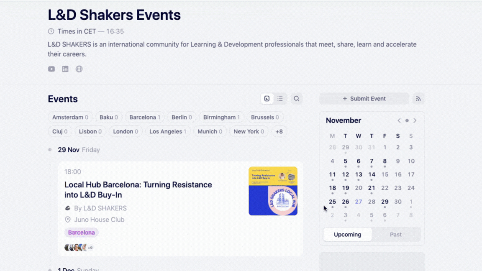482x271 pixels.
Task: Go to previous month in calendar
Action: (399, 120)
